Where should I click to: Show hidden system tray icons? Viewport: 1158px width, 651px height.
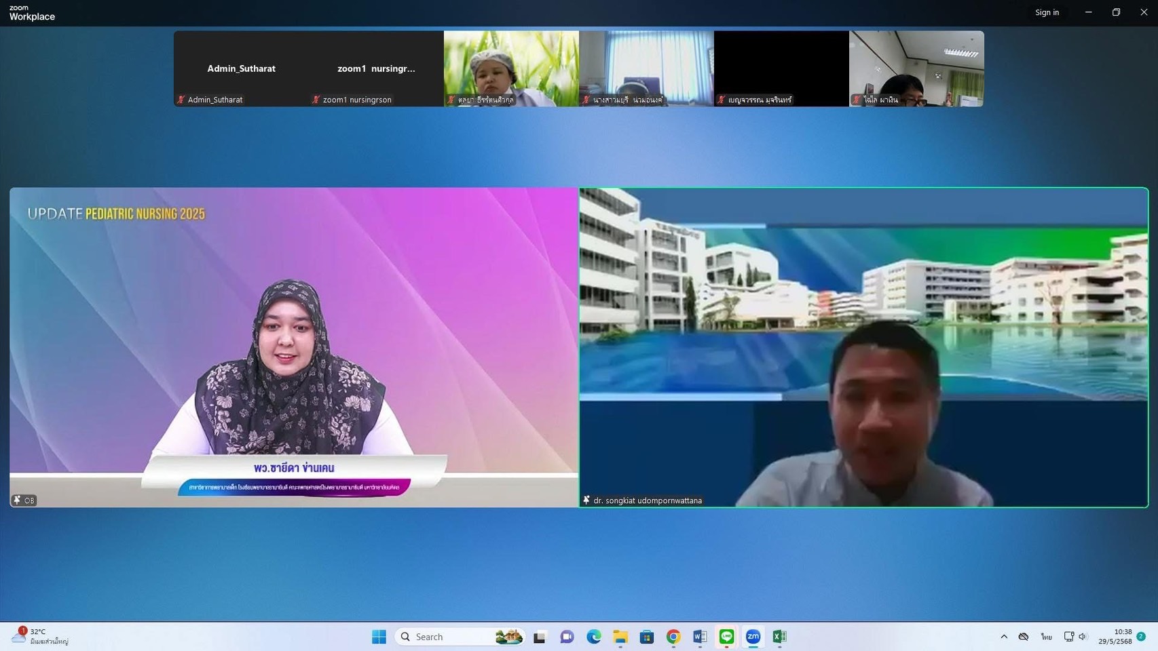[x=1004, y=637]
